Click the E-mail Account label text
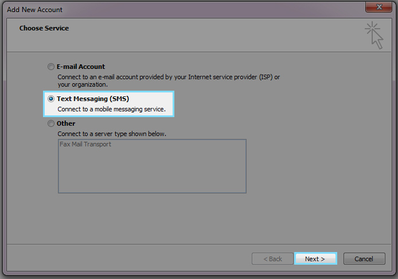 click(x=81, y=67)
